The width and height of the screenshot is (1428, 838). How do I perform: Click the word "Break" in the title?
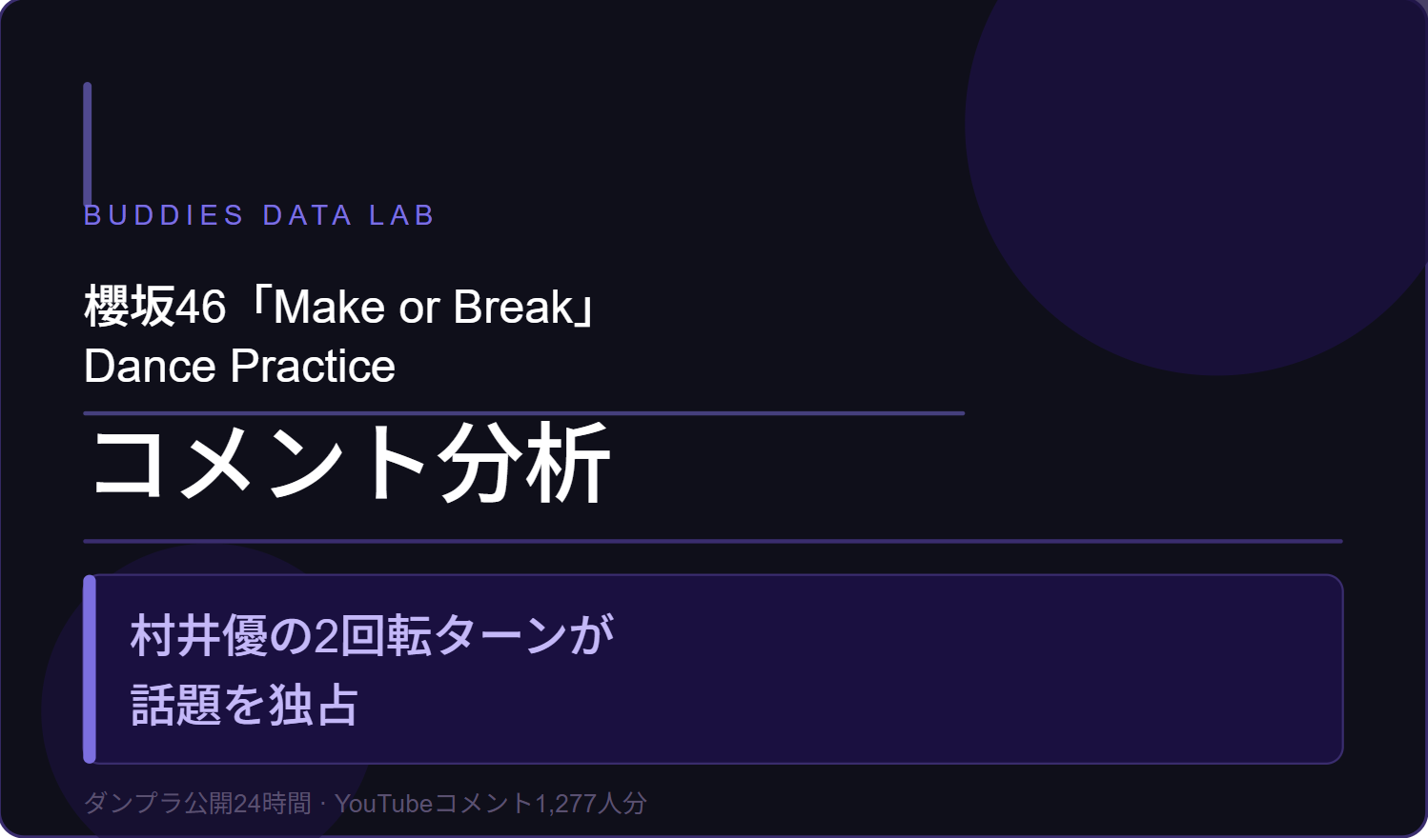[x=514, y=307]
